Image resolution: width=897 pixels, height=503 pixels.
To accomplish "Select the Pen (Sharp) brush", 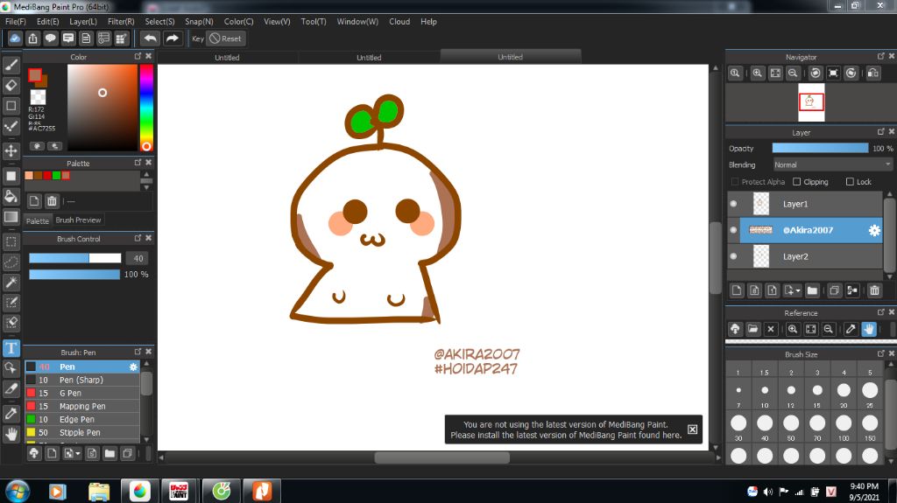I will pyautogui.click(x=81, y=381).
